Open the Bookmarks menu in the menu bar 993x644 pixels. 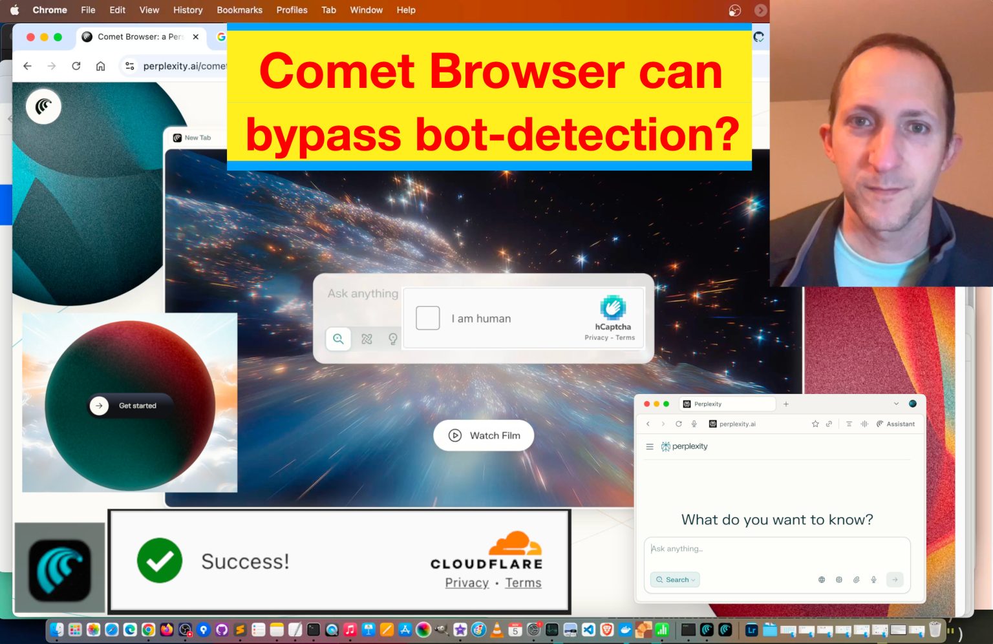[239, 10]
